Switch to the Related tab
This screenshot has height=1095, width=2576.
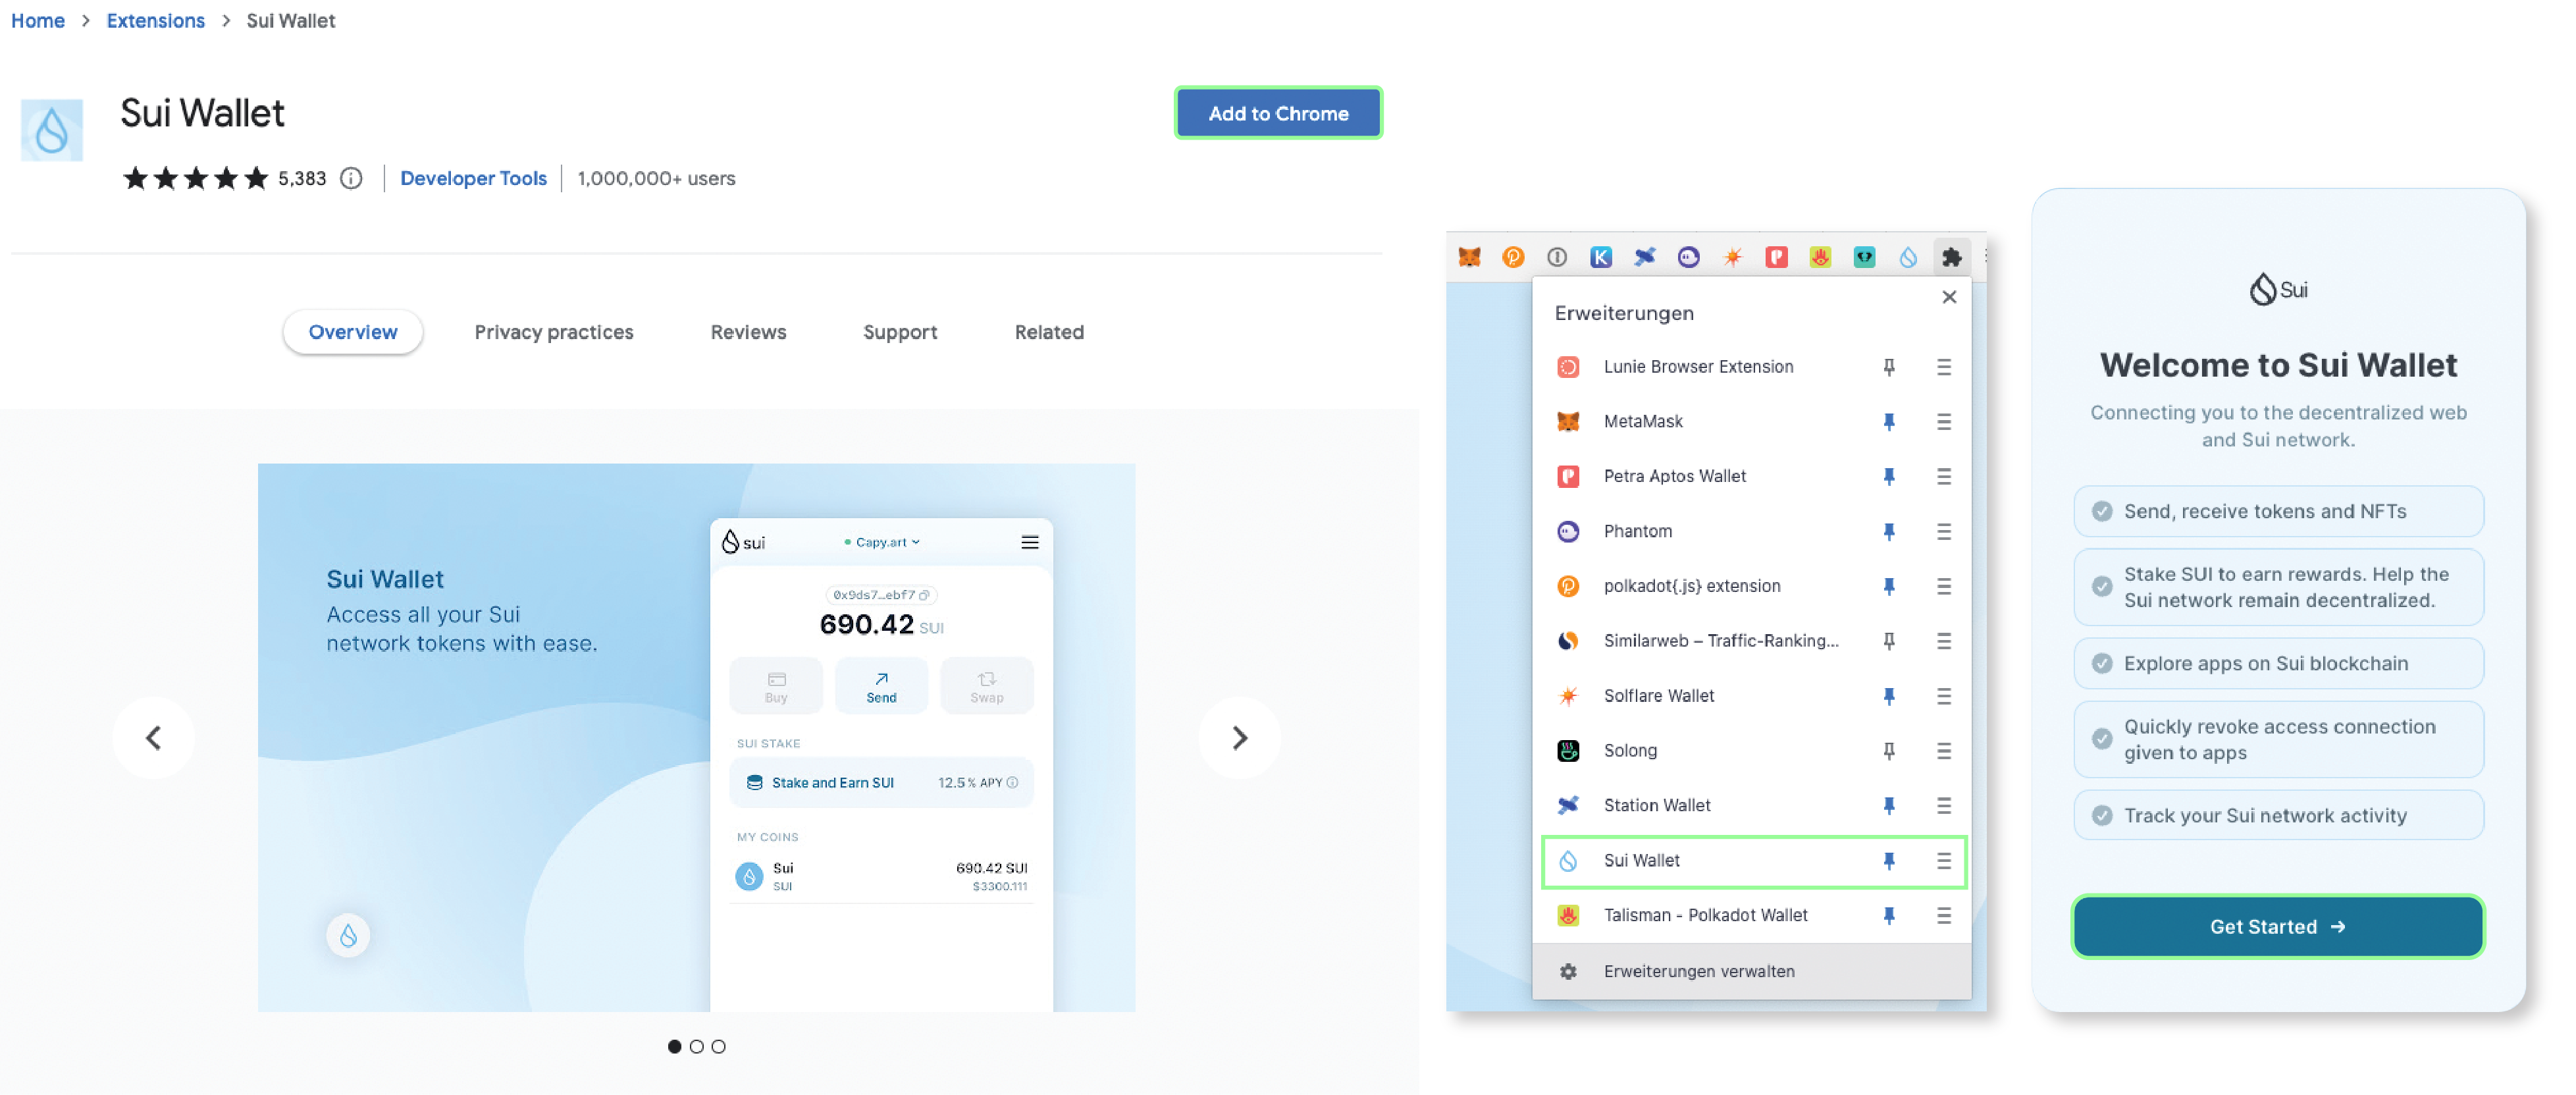coord(1049,332)
